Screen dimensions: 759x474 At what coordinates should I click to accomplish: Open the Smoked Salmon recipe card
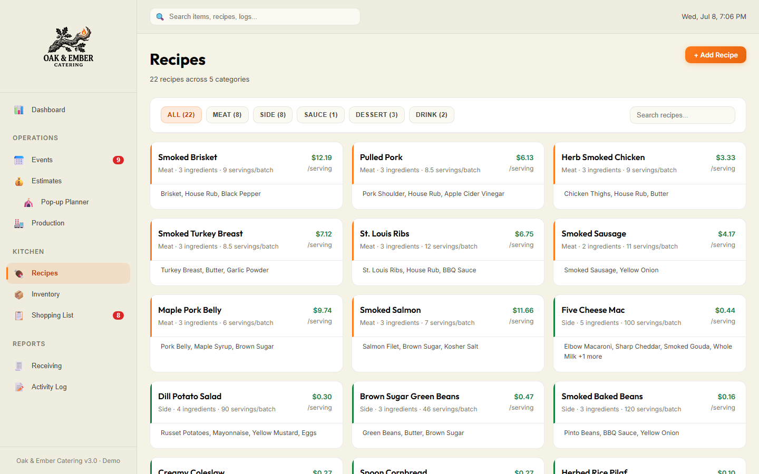pos(448,333)
